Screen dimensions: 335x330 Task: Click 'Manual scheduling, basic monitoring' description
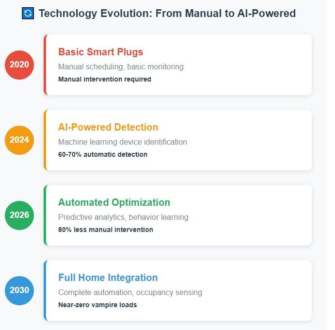pos(121,66)
